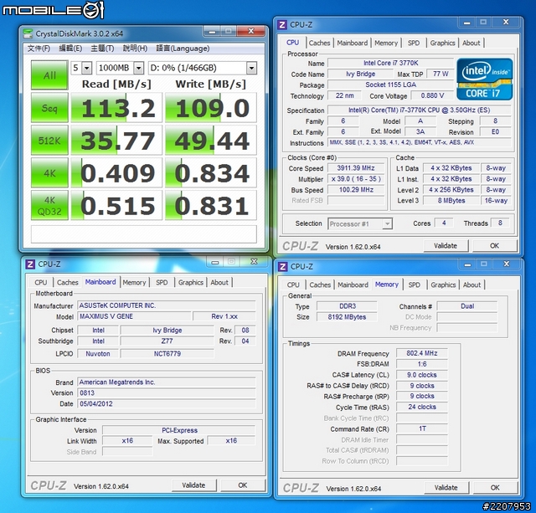Click the CPU-Z icon in the Mainboard window title bar
The image size is (536, 513).
click(x=30, y=264)
